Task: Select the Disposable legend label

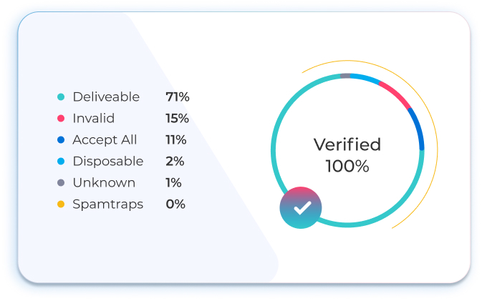Action: coord(107,162)
